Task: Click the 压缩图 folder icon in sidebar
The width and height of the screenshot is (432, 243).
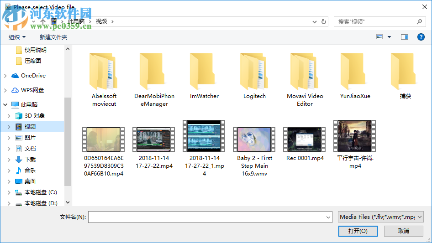Action: (19, 61)
